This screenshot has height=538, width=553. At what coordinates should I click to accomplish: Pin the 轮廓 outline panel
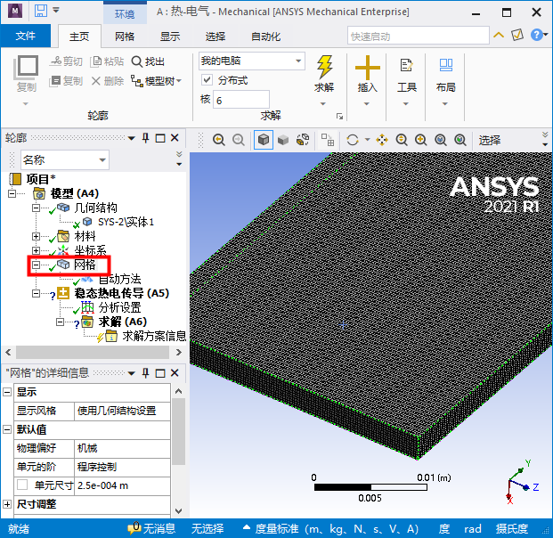[145, 138]
